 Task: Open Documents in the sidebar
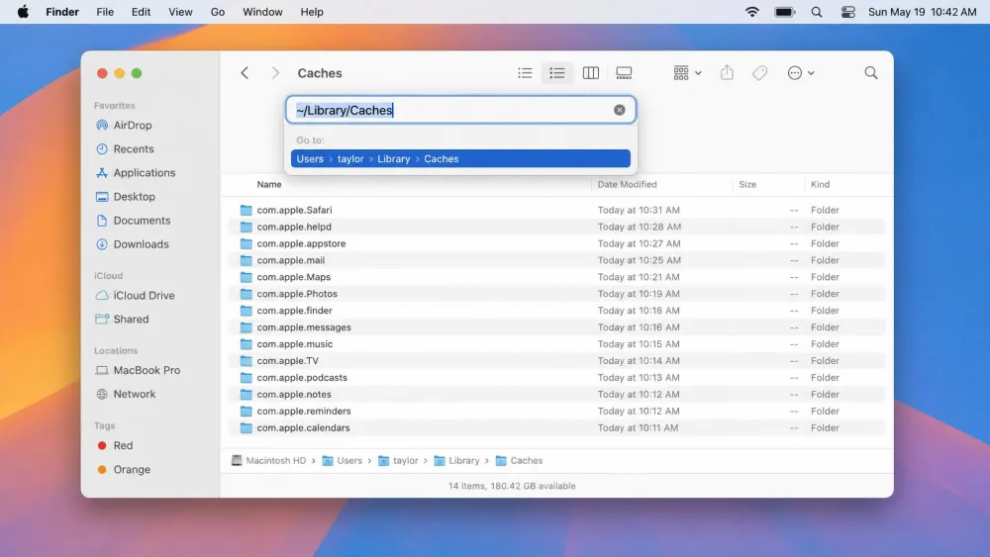pyautogui.click(x=142, y=221)
